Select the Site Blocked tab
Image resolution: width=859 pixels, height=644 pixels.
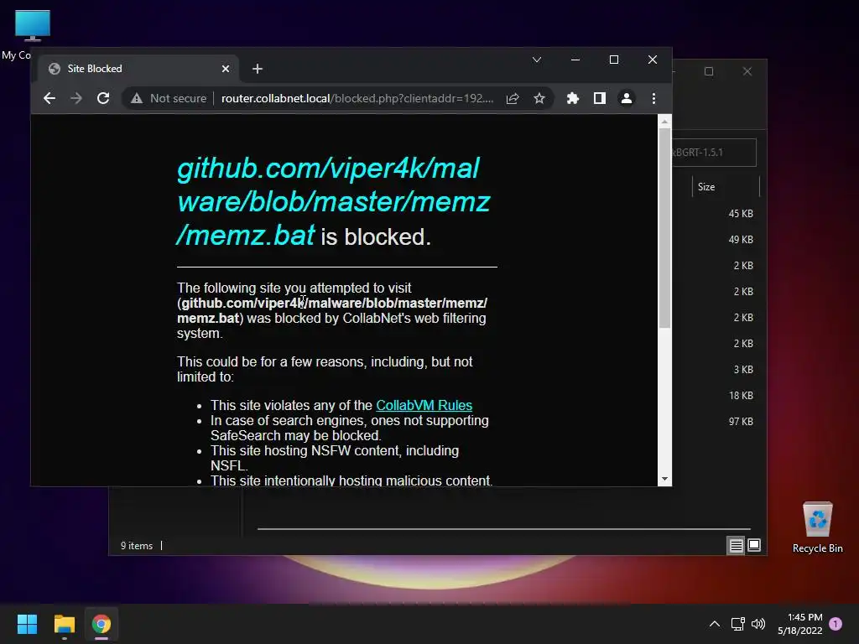click(x=138, y=69)
